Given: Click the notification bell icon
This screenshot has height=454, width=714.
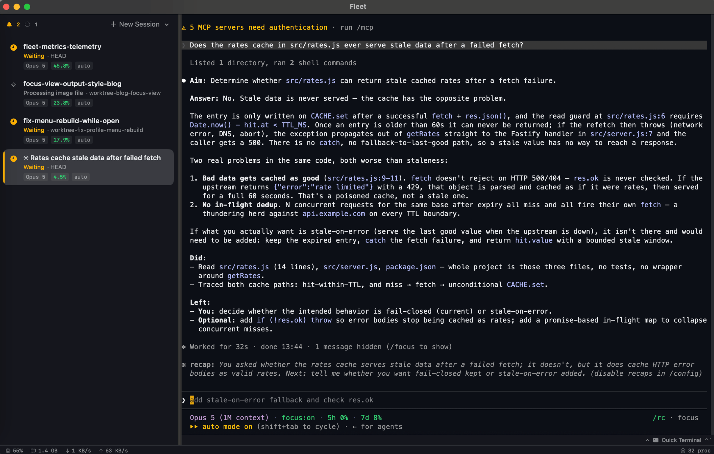Looking at the screenshot, I should (x=9, y=24).
